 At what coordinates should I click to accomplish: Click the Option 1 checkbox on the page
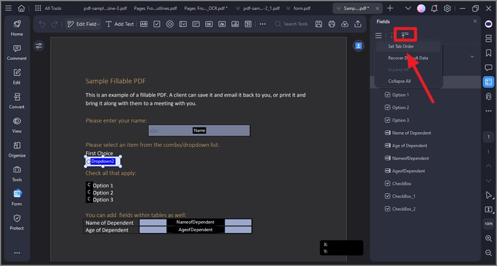pos(88,185)
